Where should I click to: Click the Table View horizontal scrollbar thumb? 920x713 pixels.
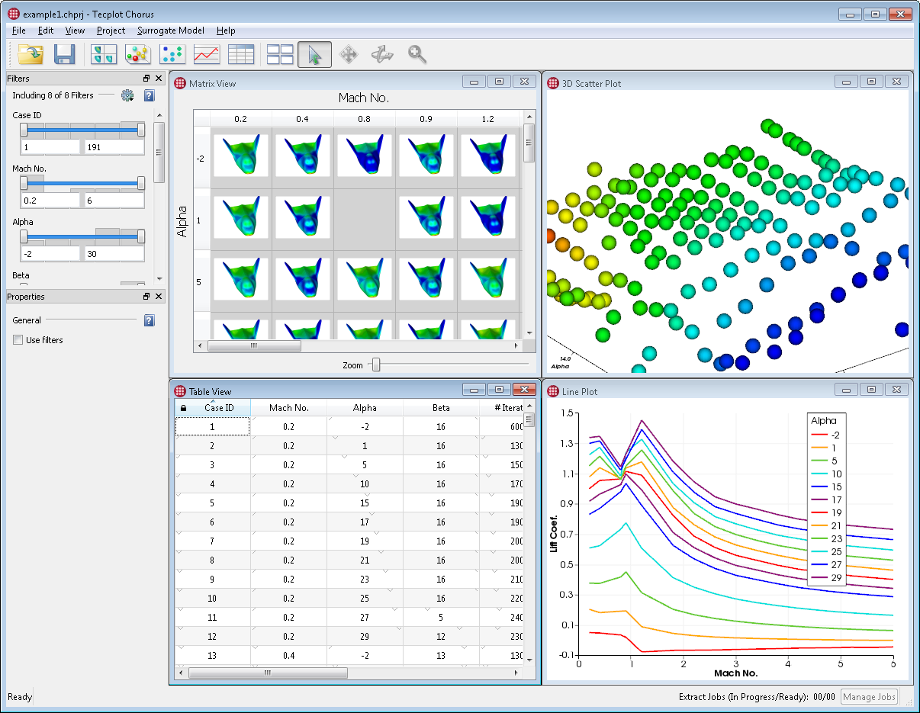click(268, 673)
